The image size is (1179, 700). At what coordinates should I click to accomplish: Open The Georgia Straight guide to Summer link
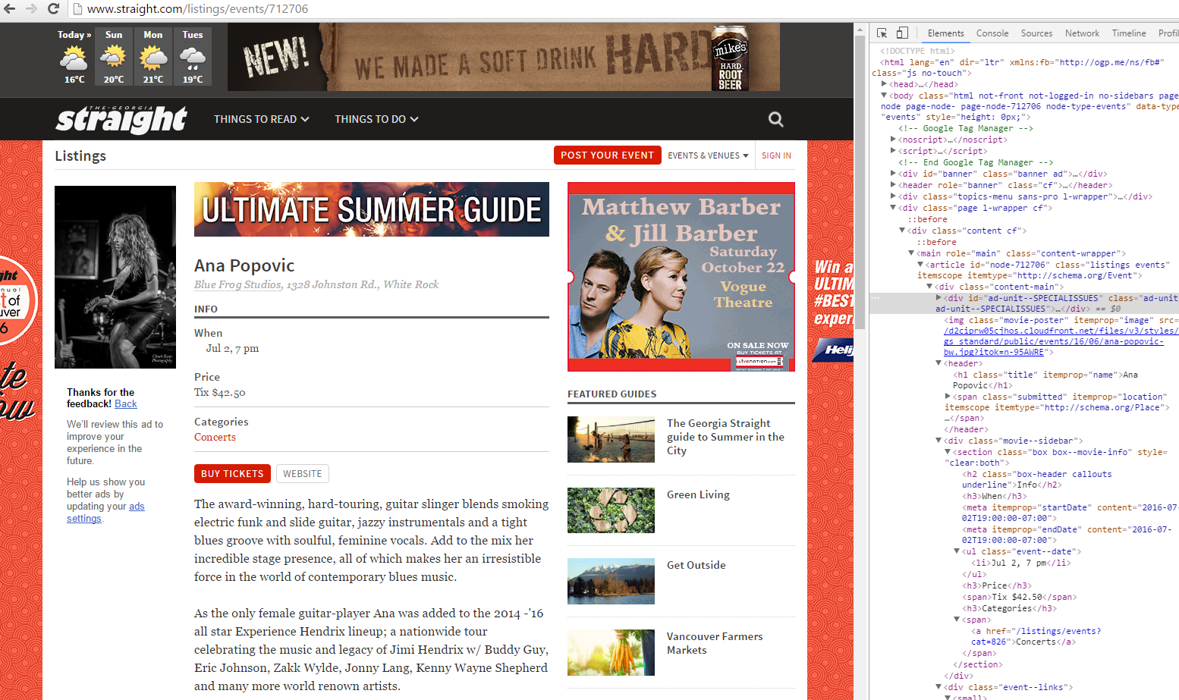(x=725, y=437)
